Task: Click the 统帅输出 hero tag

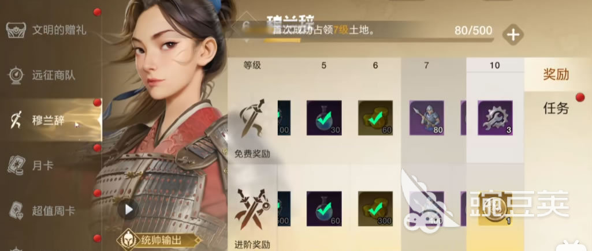Action: [160, 240]
